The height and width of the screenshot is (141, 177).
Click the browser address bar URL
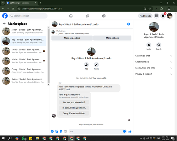(41, 9)
